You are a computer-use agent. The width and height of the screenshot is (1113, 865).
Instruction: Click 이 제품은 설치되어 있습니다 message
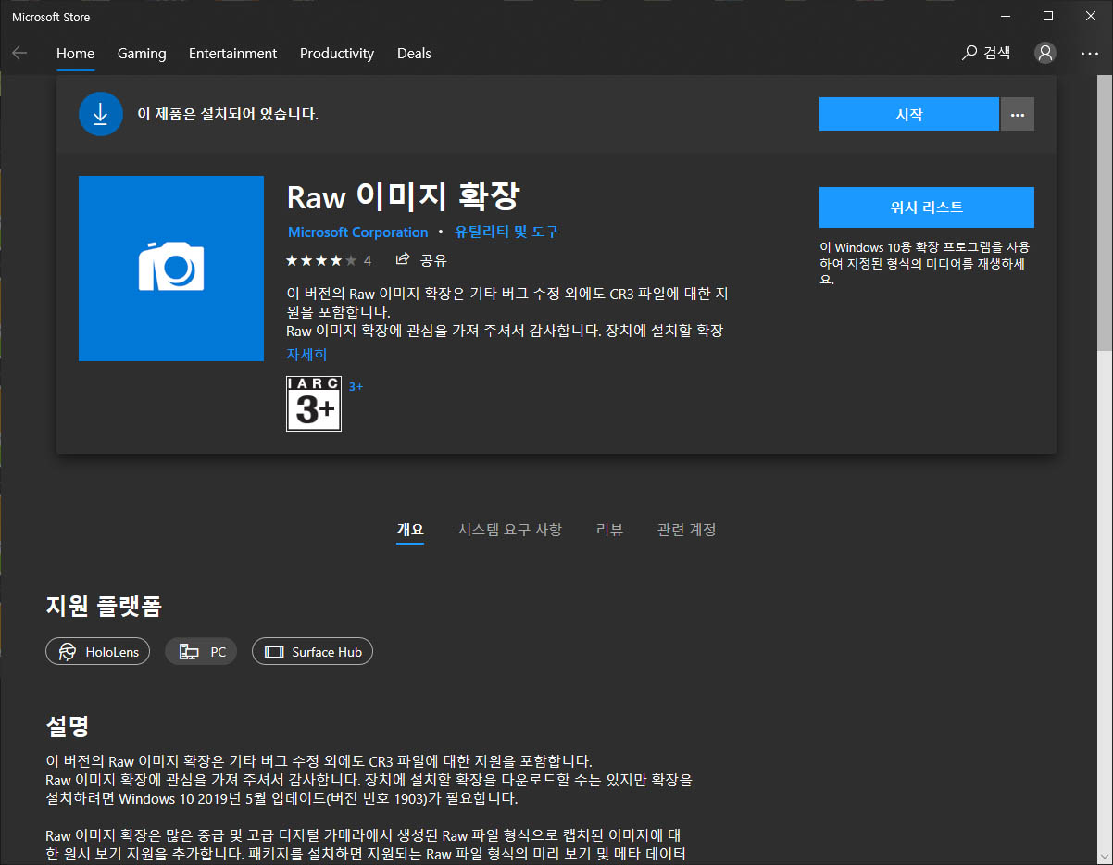pyautogui.click(x=228, y=115)
